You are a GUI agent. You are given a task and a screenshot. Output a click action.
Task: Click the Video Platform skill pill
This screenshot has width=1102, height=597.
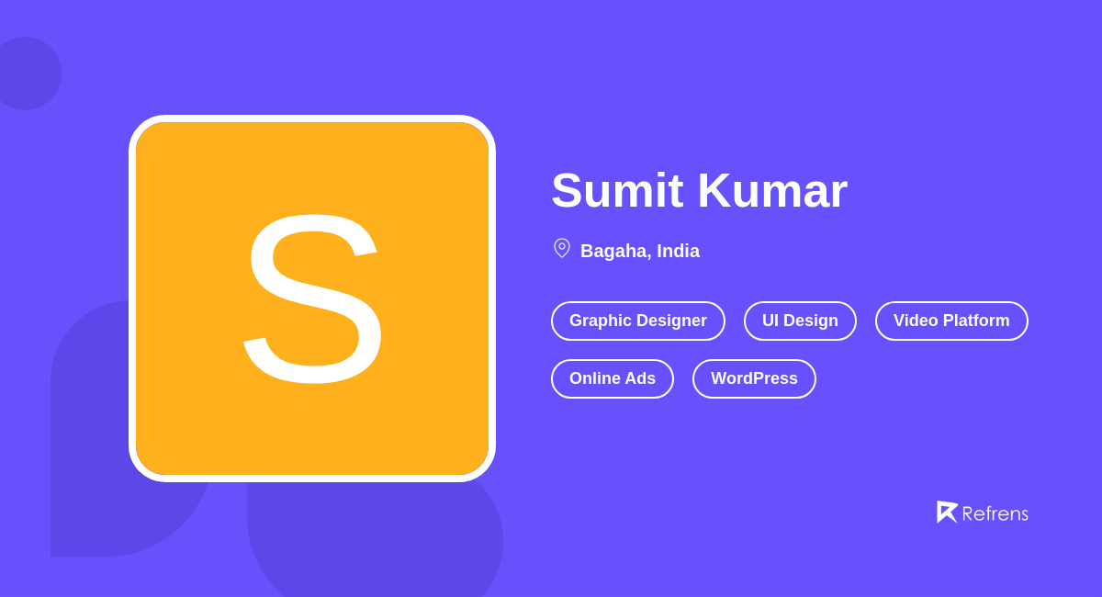tap(951, 321)
